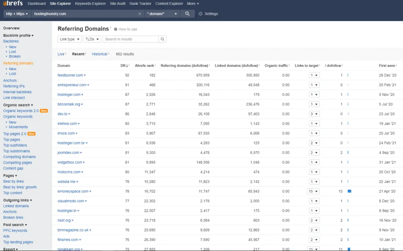403x251 pixels.
Task: Expand links to target for emoneyspace.com
Action: 313,191
